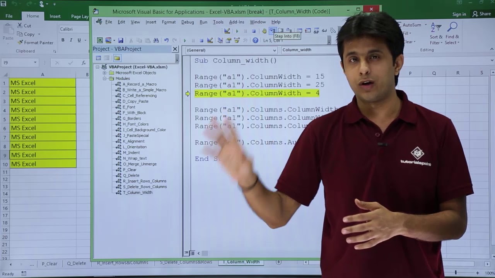Save the VBA project with the floppy icon
The height and width of the screenshot is (278, 495).
tap(121, 40)
